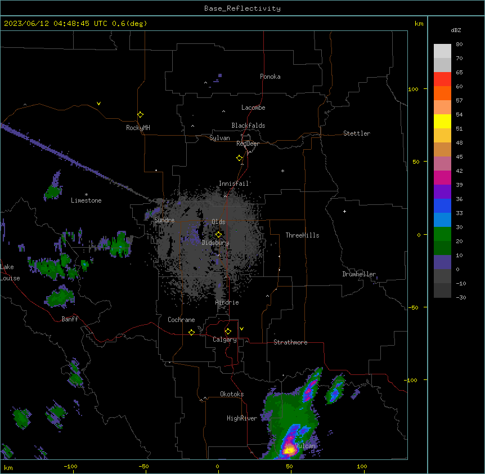Viewport: 485px width, 474px height.
Task: Click the Didsbury label
Action: pos(215,243)
